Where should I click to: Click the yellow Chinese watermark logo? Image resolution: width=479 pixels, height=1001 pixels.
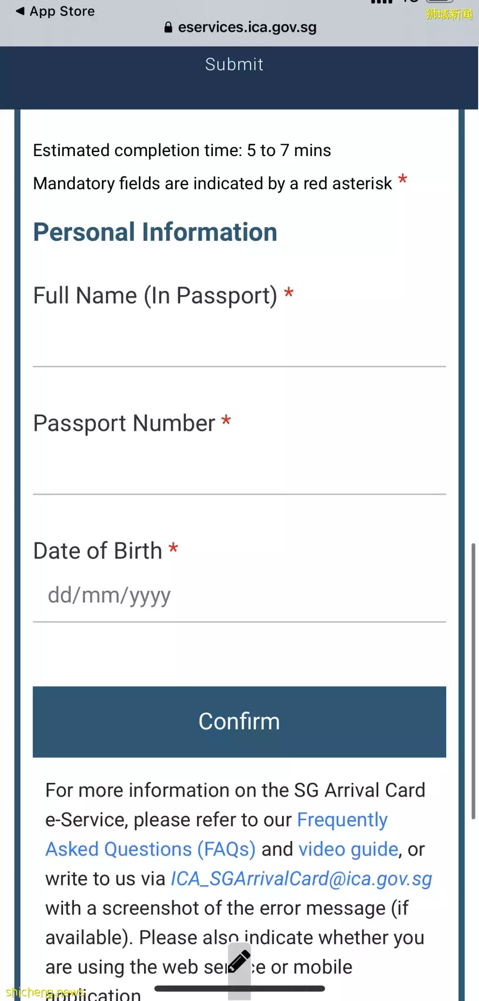(449, 14)
